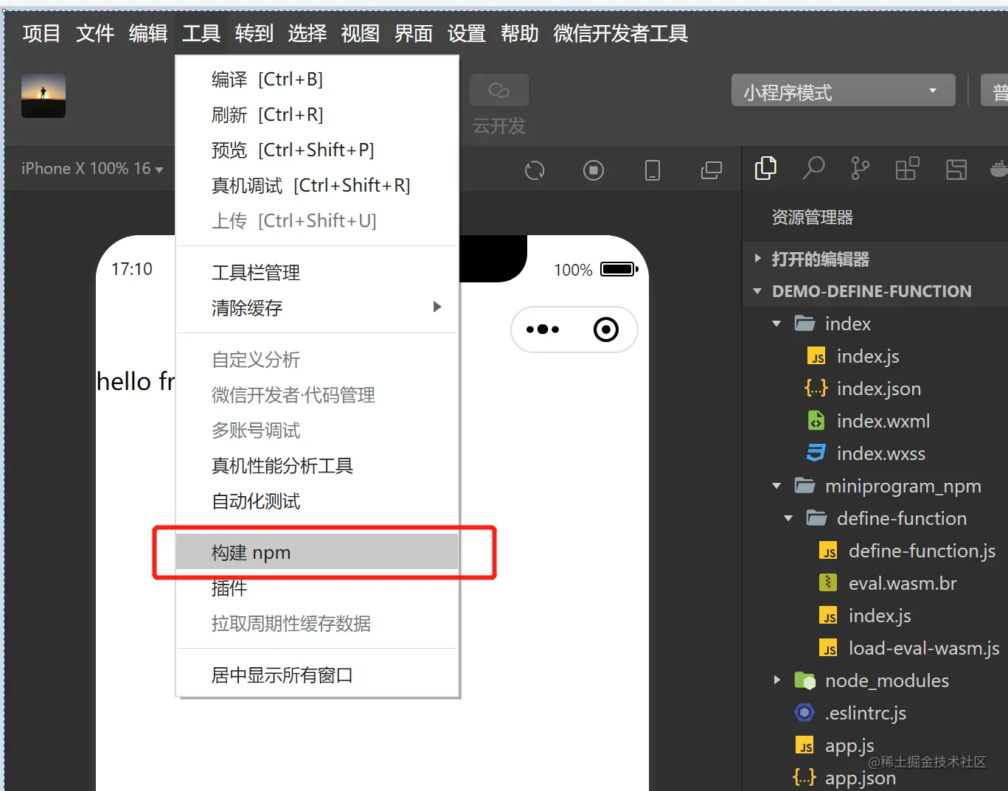Viewport: 1008px width, 791px height.
Task: Open the search icon in sidebar
Action: point(813,169)
